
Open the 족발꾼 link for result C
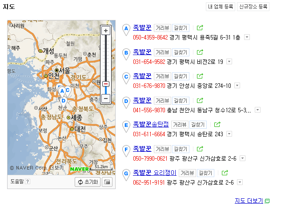tap(142, 76)
